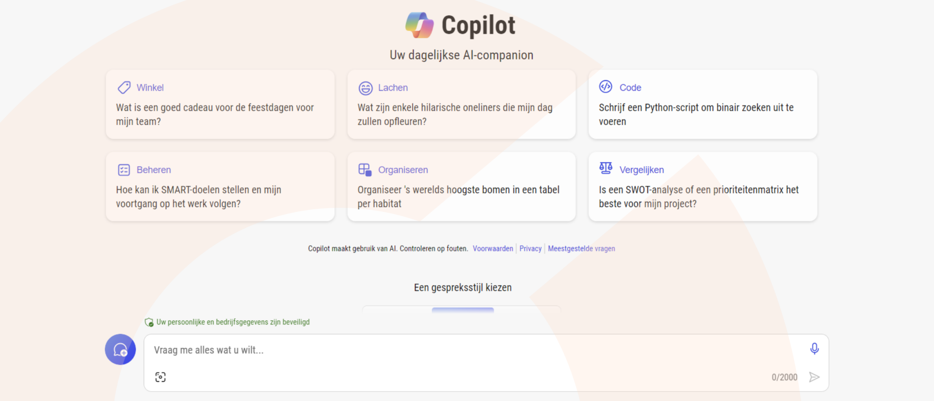Start a new conversation with the chat icon

(120, 350)
